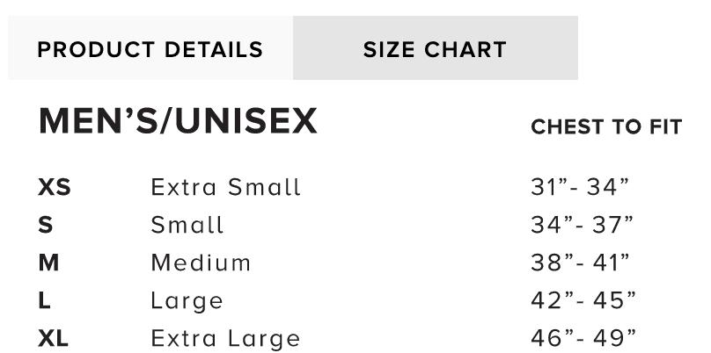
Task: Click the 31"- 34" chest measurement
Action: (x=581, y=187)
